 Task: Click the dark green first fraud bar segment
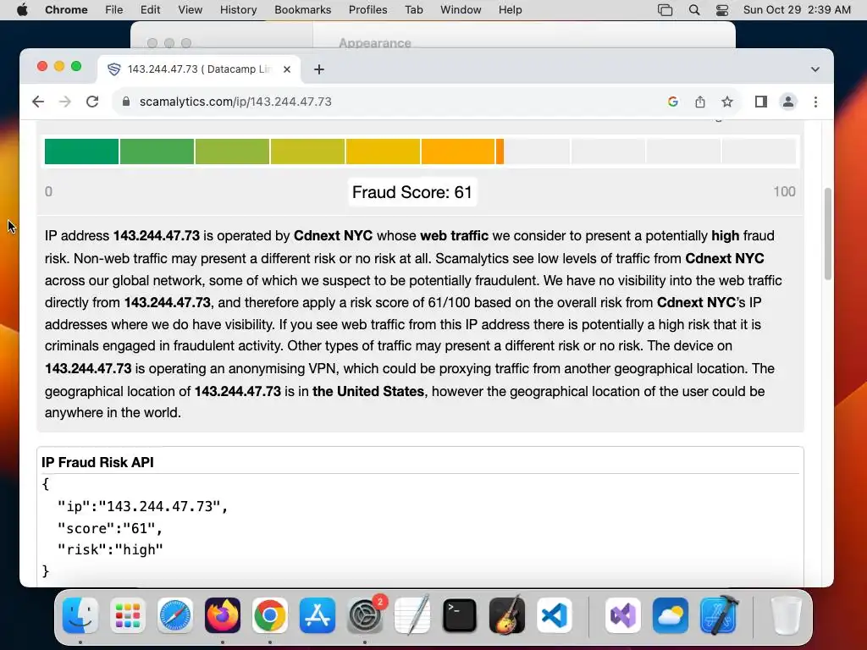(81, 151)
